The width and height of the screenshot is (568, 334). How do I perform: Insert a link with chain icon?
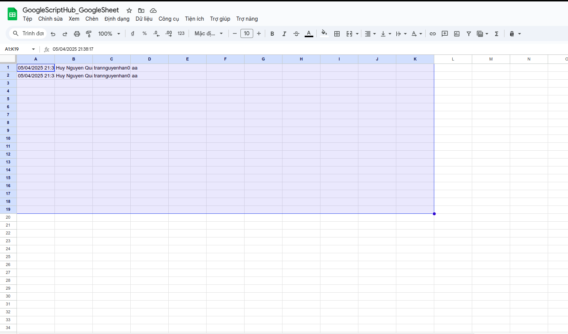[x=433, y=34]
